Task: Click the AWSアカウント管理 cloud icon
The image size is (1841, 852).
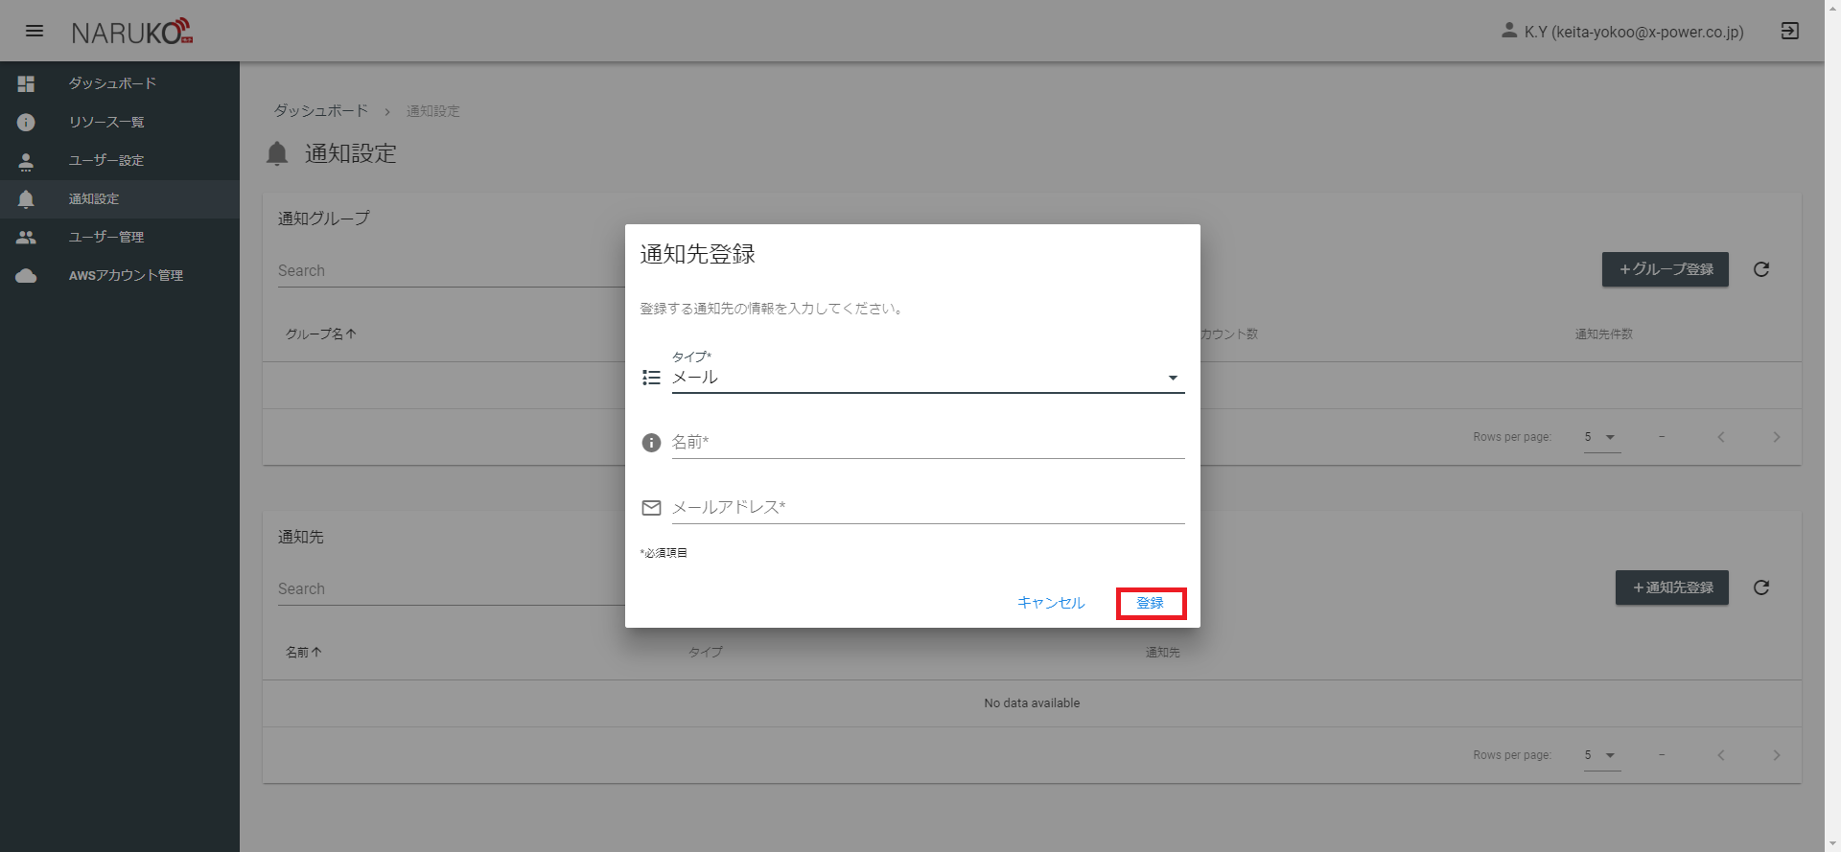Action: 26,276
